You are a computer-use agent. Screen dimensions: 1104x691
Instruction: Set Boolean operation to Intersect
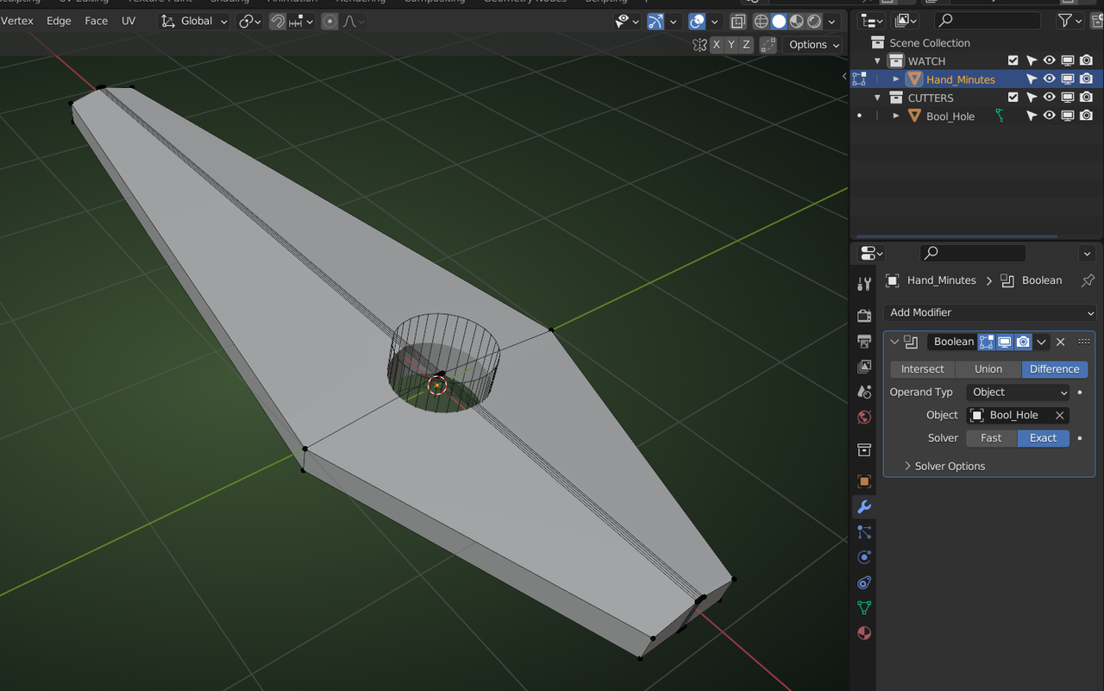(x=923, y=368)
